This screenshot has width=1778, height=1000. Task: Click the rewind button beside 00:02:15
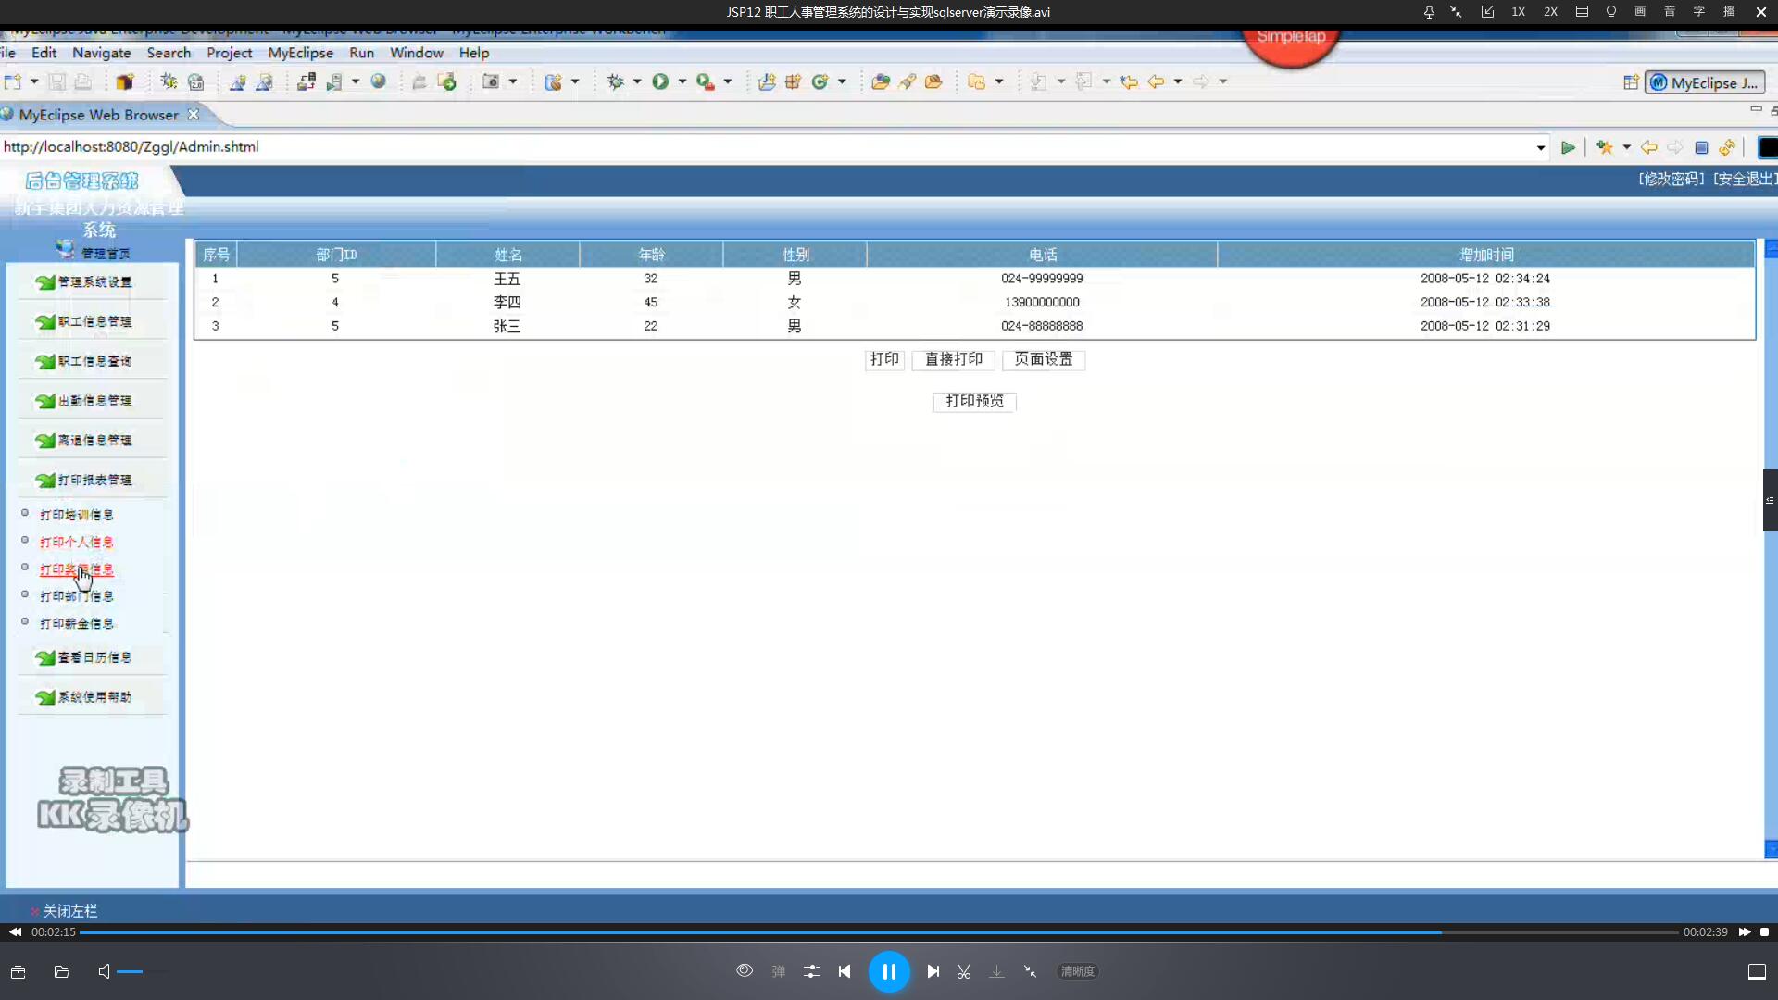tap(15, 932)
